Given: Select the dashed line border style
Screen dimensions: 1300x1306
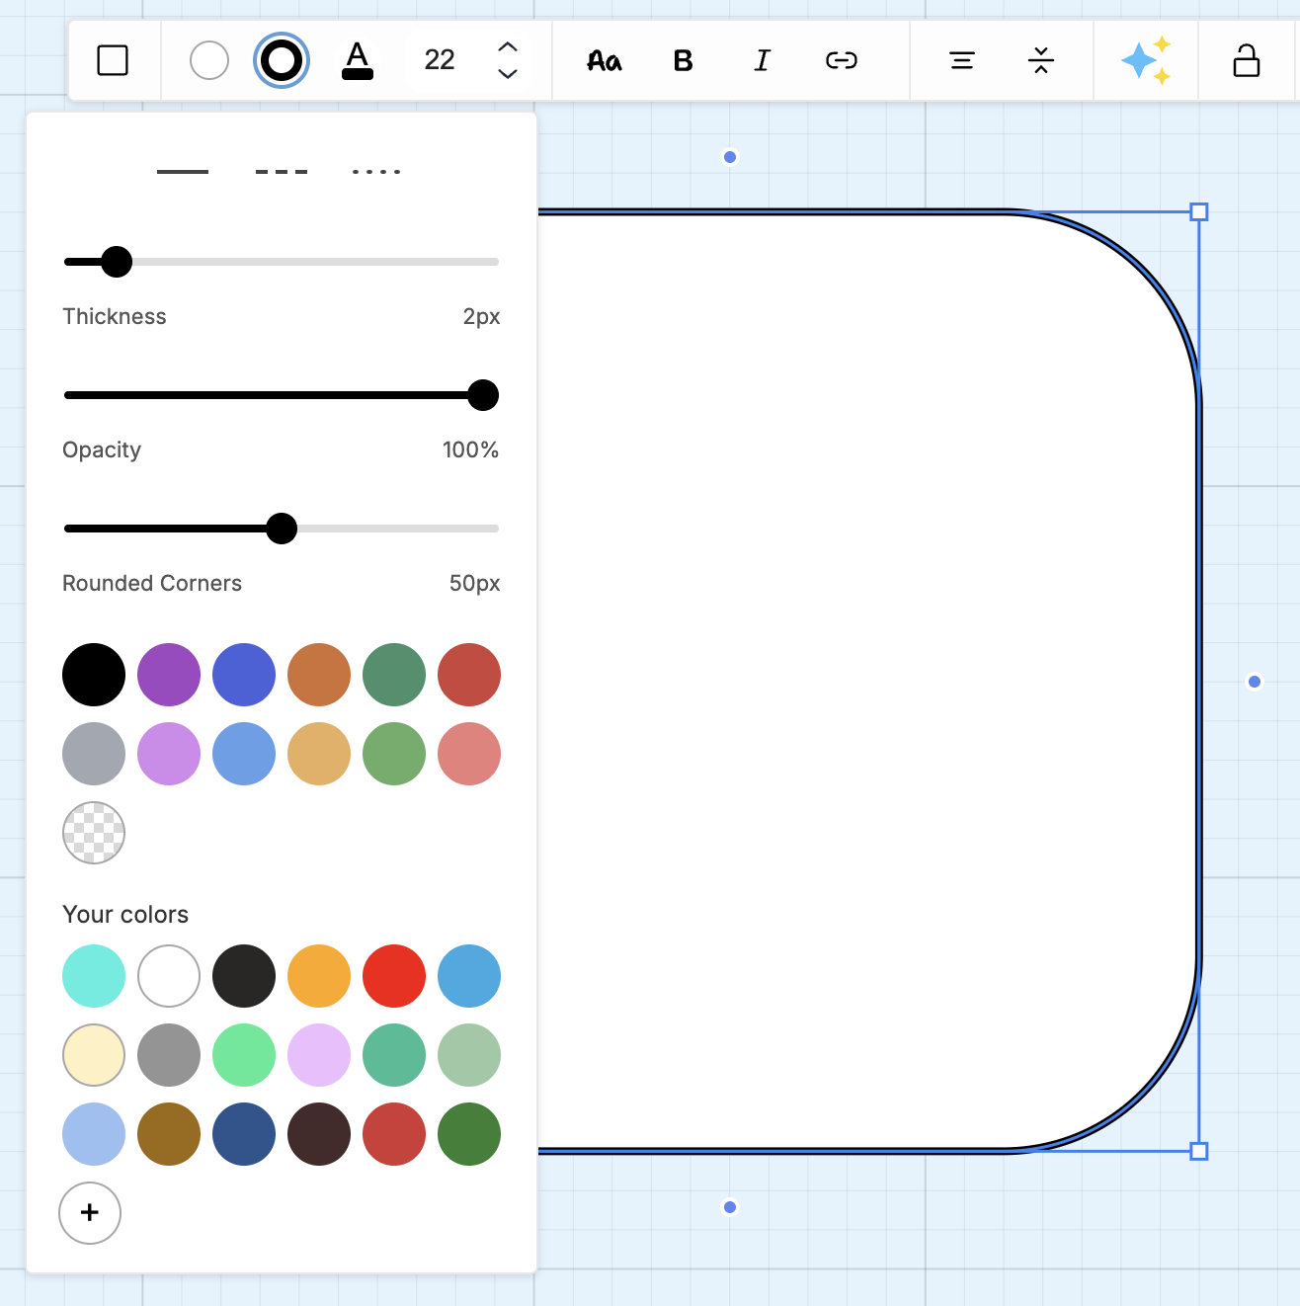Looking at the screenshot, I should (x=282, y=172).
